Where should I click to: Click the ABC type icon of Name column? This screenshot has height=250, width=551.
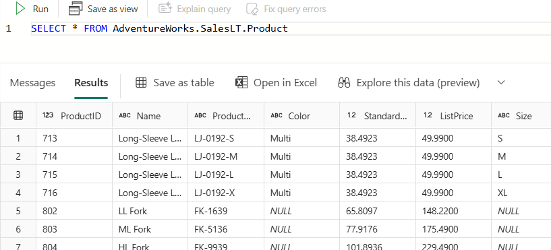coord(125,115)
